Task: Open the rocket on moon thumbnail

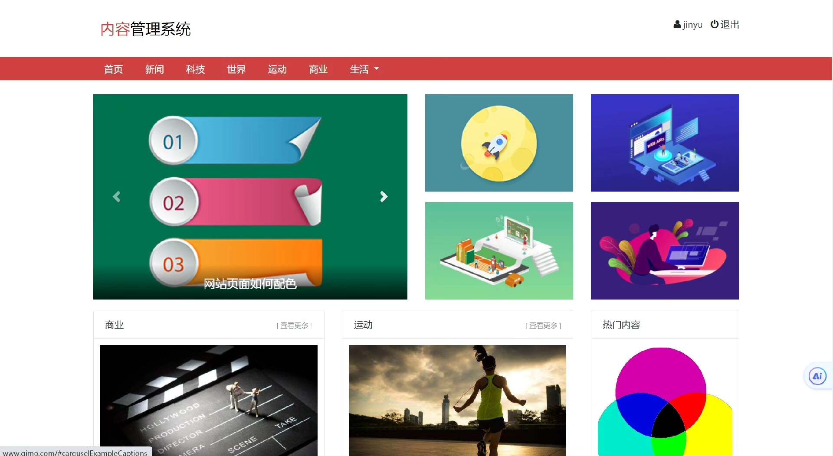Action: click(x=499, y=143)
